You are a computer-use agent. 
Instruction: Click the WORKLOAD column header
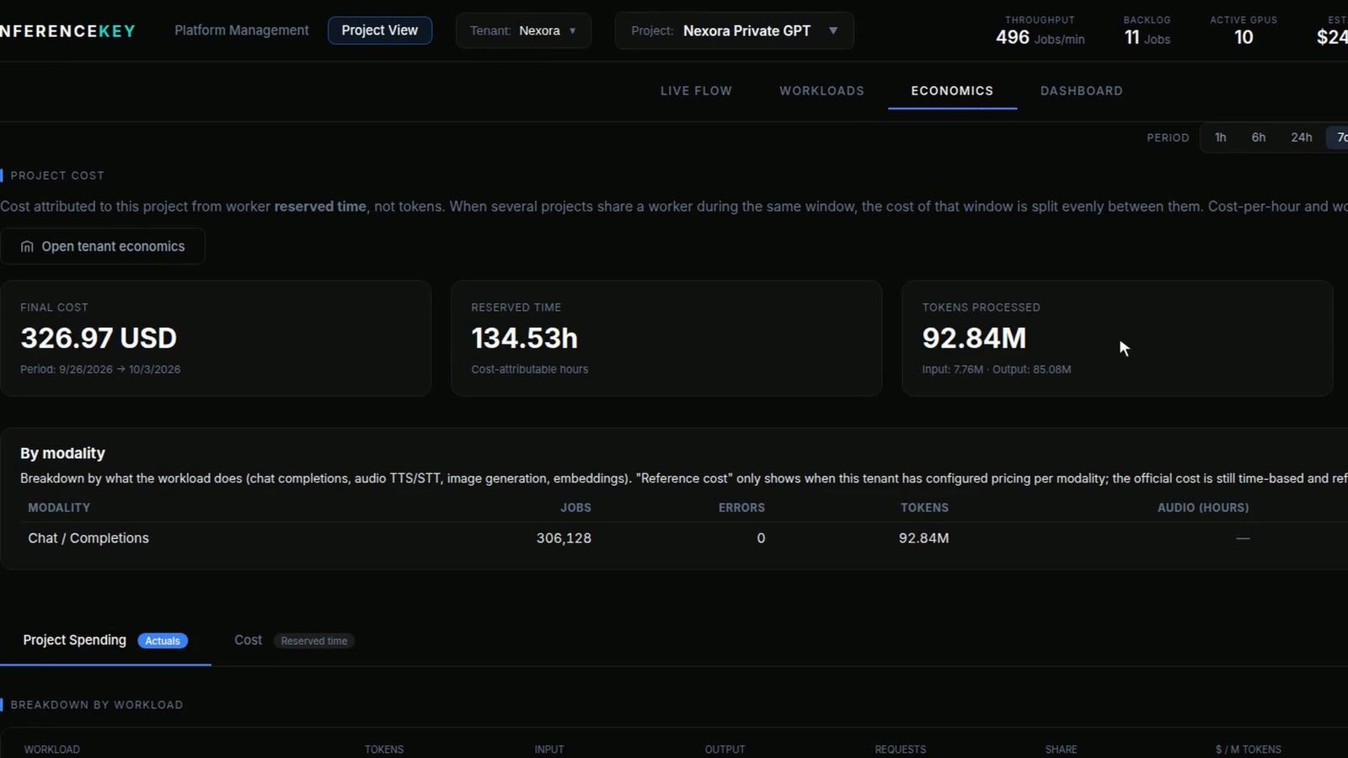[52, 750]
